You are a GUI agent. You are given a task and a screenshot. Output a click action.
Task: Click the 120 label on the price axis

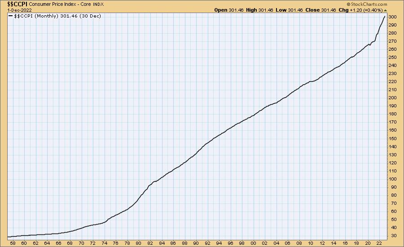[393, 163]
